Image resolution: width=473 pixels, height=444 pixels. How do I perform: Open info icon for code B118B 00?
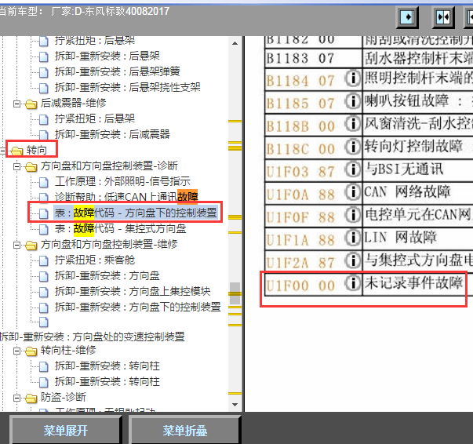pyautogui.click(x=353, y=124)
